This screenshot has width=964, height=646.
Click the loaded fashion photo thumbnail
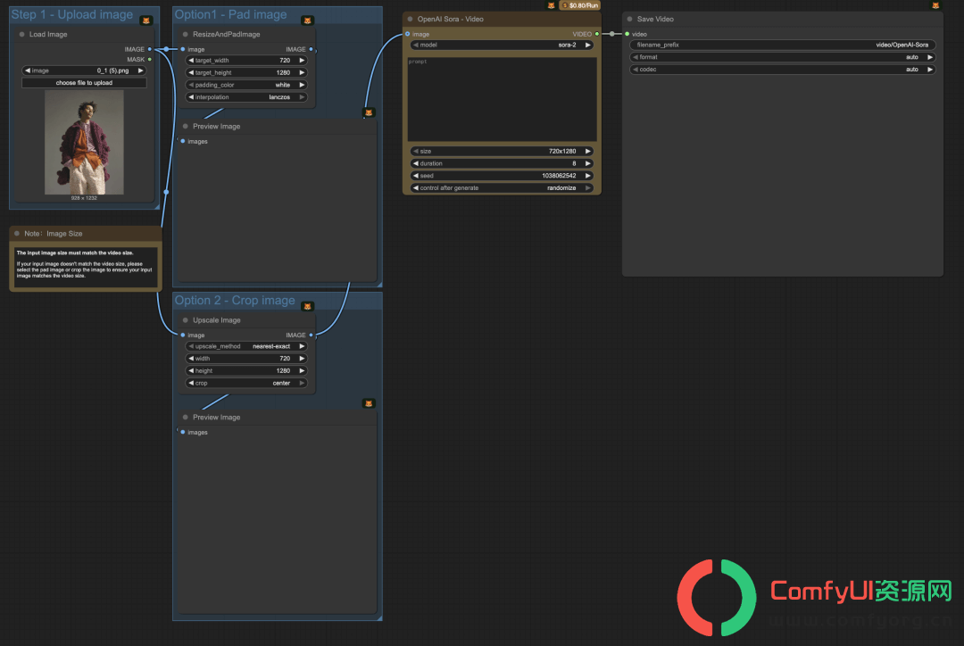[84, 143]
